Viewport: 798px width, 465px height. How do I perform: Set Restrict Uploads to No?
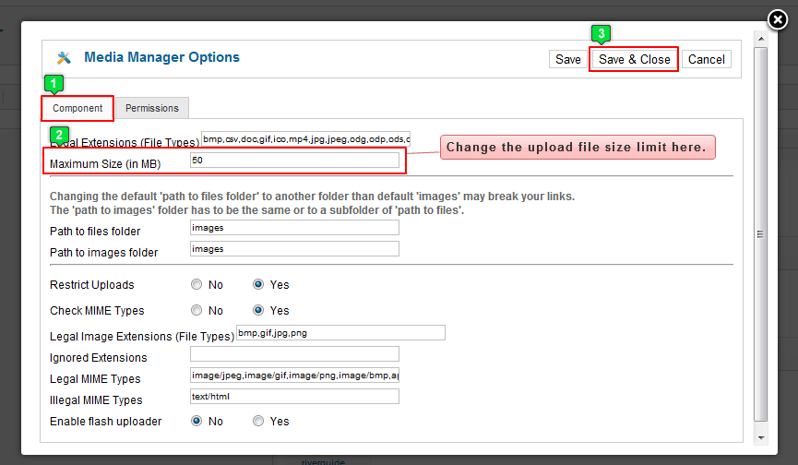[197, 285]
